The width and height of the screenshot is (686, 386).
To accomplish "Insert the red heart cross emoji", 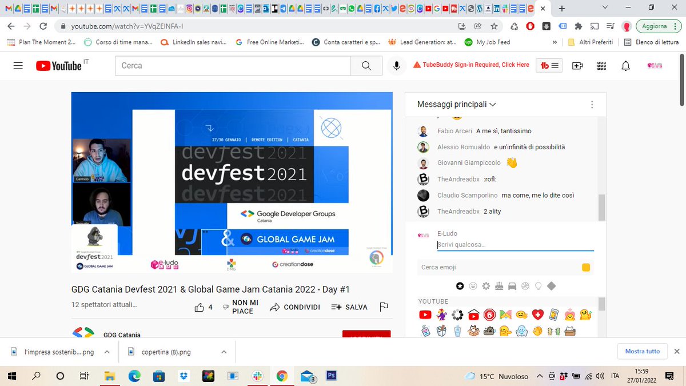I will (x=537, y=315).
